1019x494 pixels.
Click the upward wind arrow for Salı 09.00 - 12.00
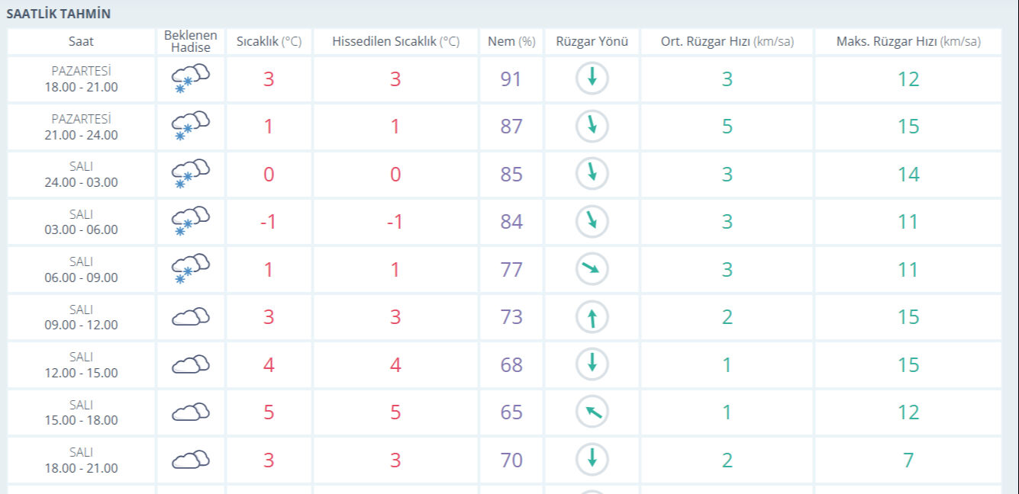coord(592,317)
